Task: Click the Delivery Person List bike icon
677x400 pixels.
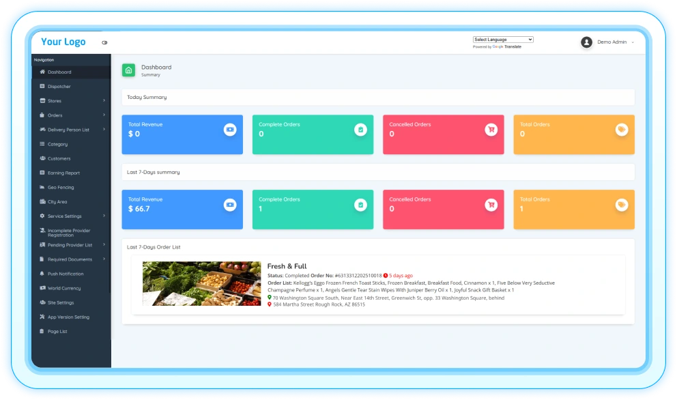Action: pyautogui.click(x=42, y=129)
